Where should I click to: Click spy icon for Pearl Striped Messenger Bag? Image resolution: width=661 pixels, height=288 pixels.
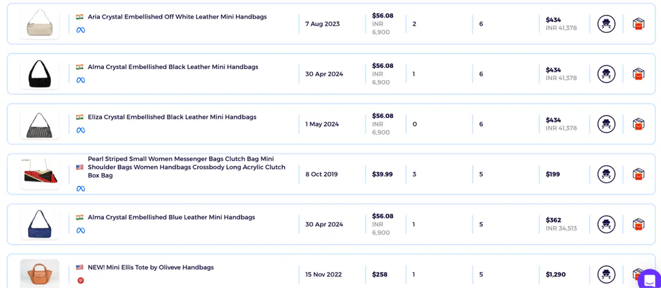point(606,174)
